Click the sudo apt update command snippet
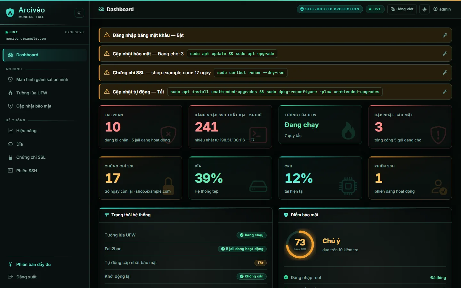The width and height of the screenshot is (461, 288). click(232, 54)
